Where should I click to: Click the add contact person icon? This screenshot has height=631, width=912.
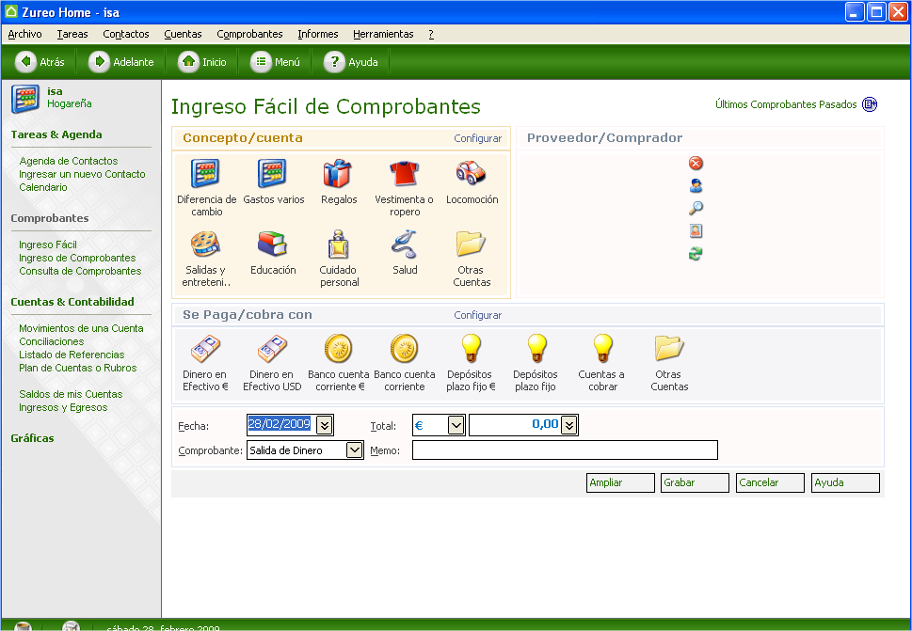696,186
